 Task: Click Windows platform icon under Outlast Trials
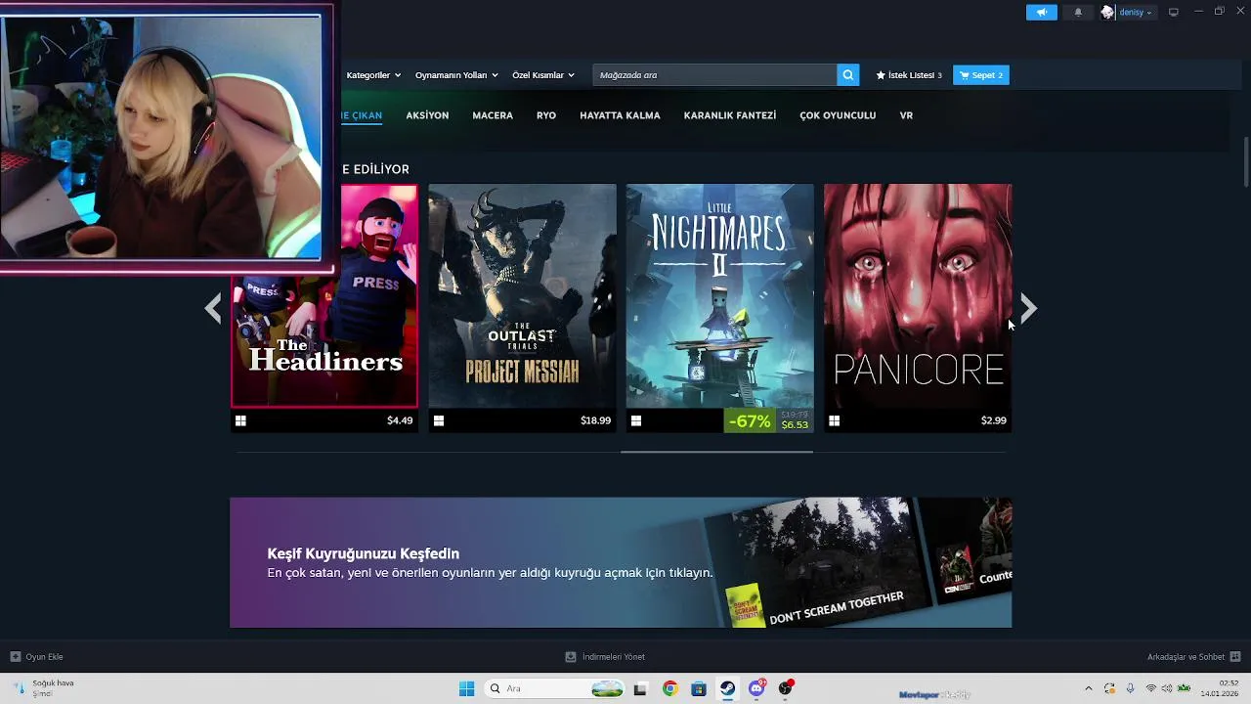coord(439,421)
